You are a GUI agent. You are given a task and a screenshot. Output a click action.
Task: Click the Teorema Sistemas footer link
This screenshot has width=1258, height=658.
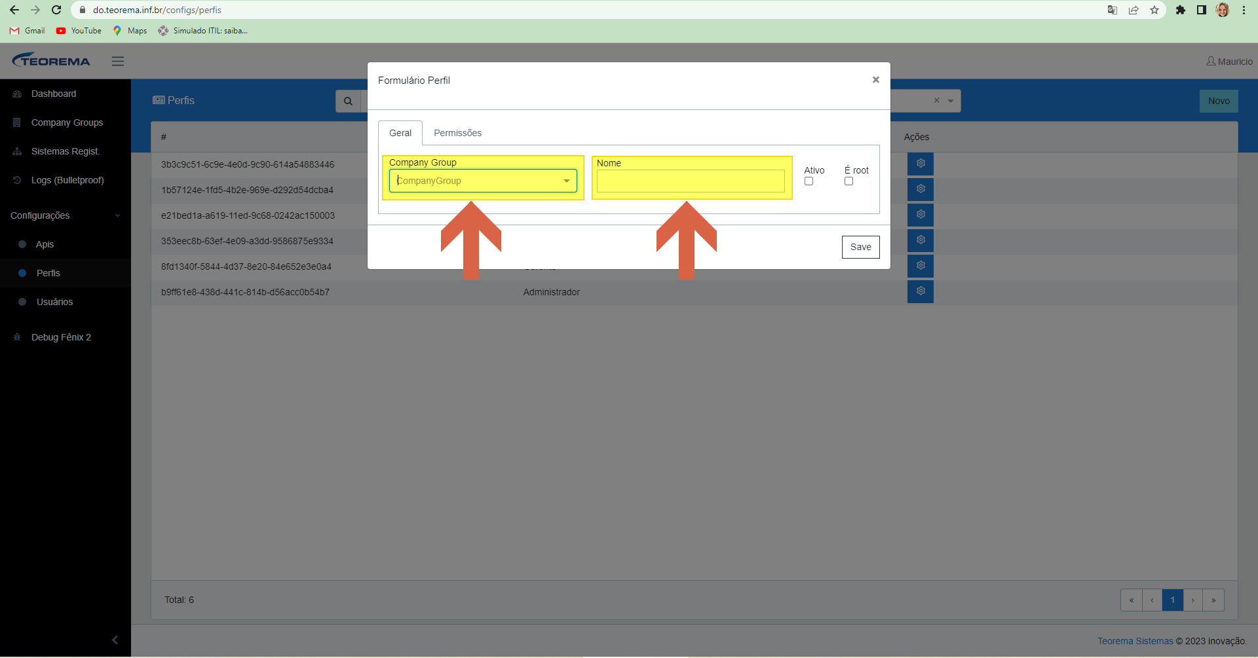tap(1135, 641)
